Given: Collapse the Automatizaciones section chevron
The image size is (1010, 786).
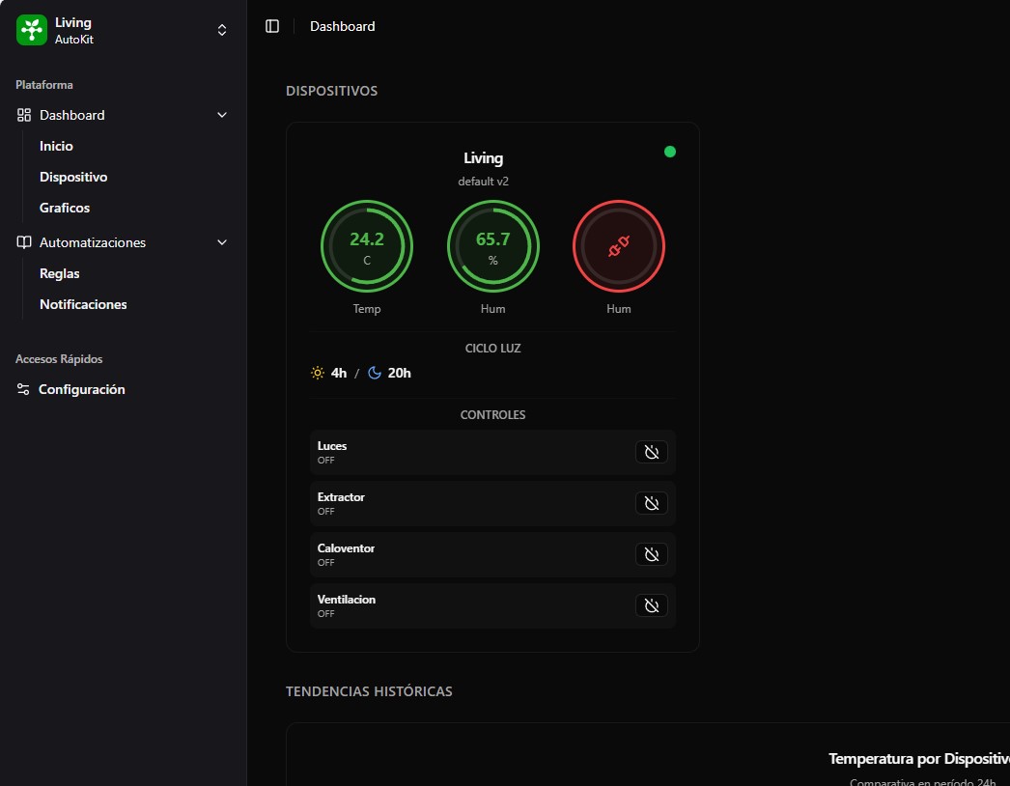Looking at the screenshot, I should pos(222,242).
